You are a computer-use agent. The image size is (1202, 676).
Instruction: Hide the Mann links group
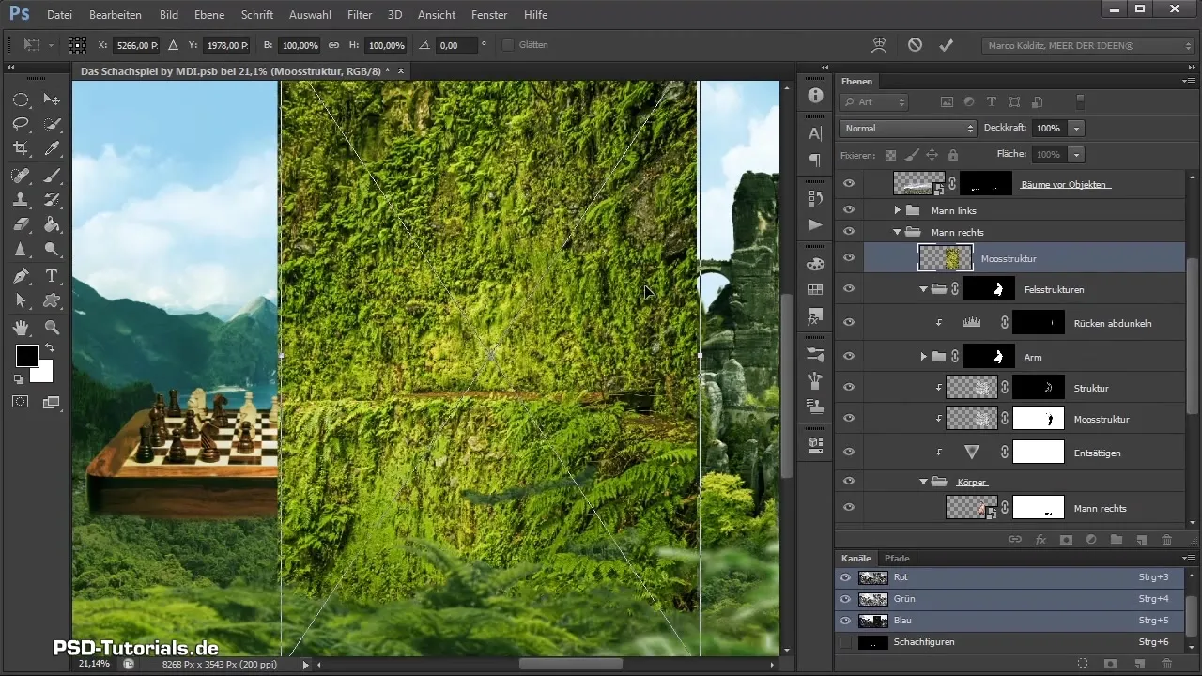click(849, 210)
